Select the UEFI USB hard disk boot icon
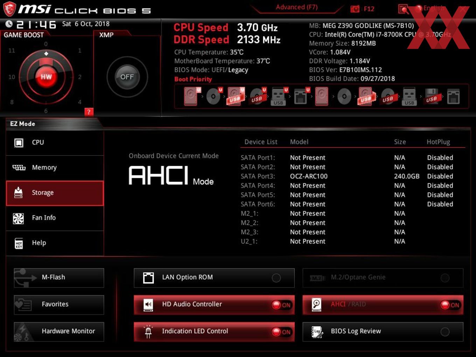 236,96
